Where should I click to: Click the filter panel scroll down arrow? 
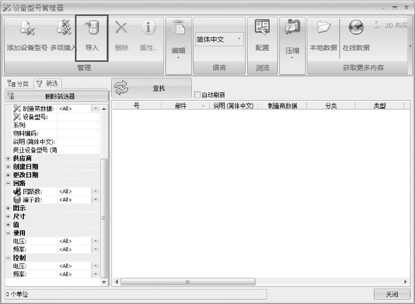[x=104, y=282]
